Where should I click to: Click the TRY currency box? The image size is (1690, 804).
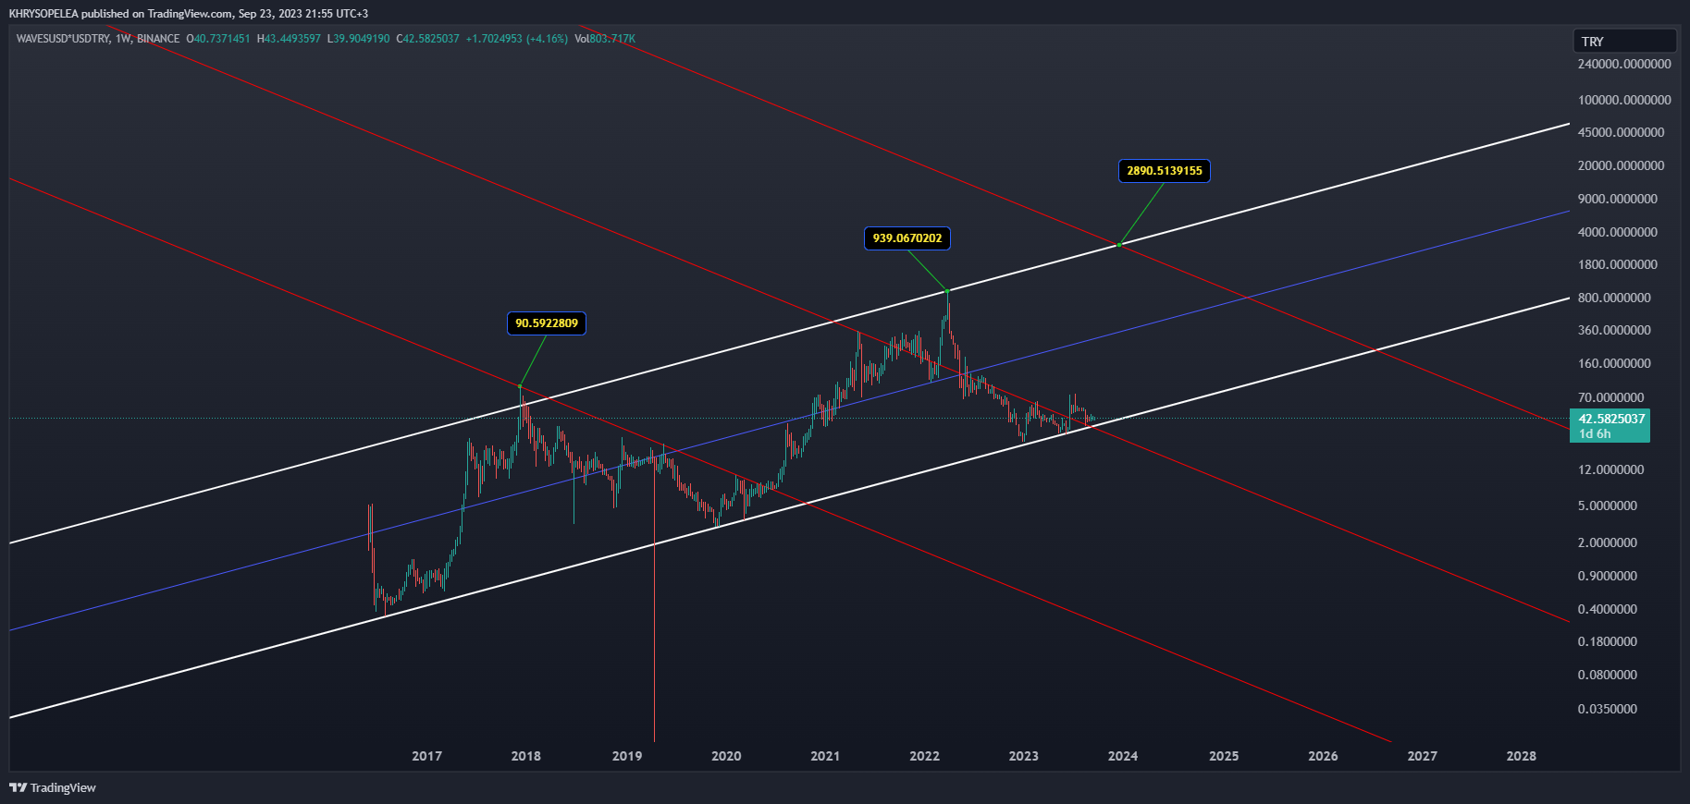coord(1624,42)
